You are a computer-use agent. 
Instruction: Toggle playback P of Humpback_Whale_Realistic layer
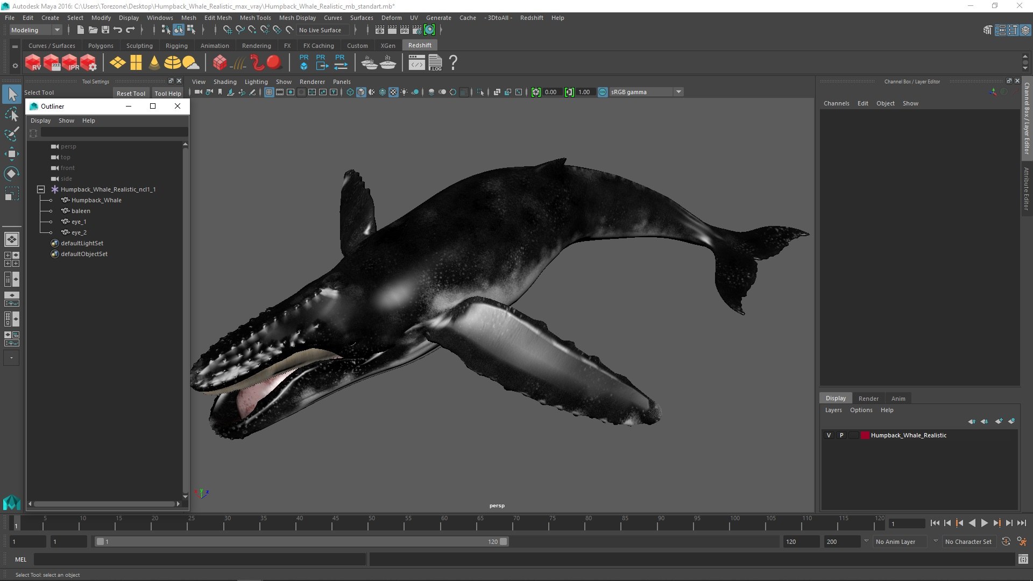(841, 435)
